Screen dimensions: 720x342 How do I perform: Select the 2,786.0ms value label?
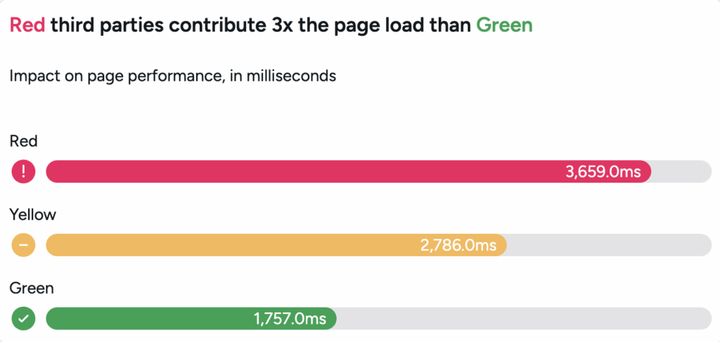458,245
